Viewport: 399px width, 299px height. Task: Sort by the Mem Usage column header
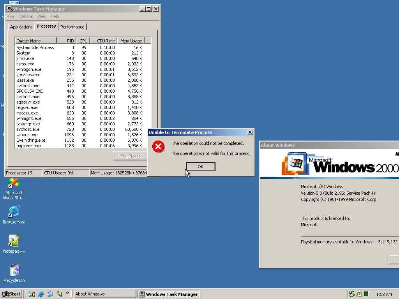point(131,41)
